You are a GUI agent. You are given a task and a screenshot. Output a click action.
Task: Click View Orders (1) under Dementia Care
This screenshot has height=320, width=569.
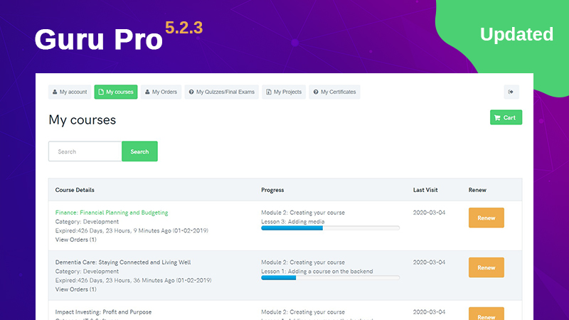click(x=77, y=289)
